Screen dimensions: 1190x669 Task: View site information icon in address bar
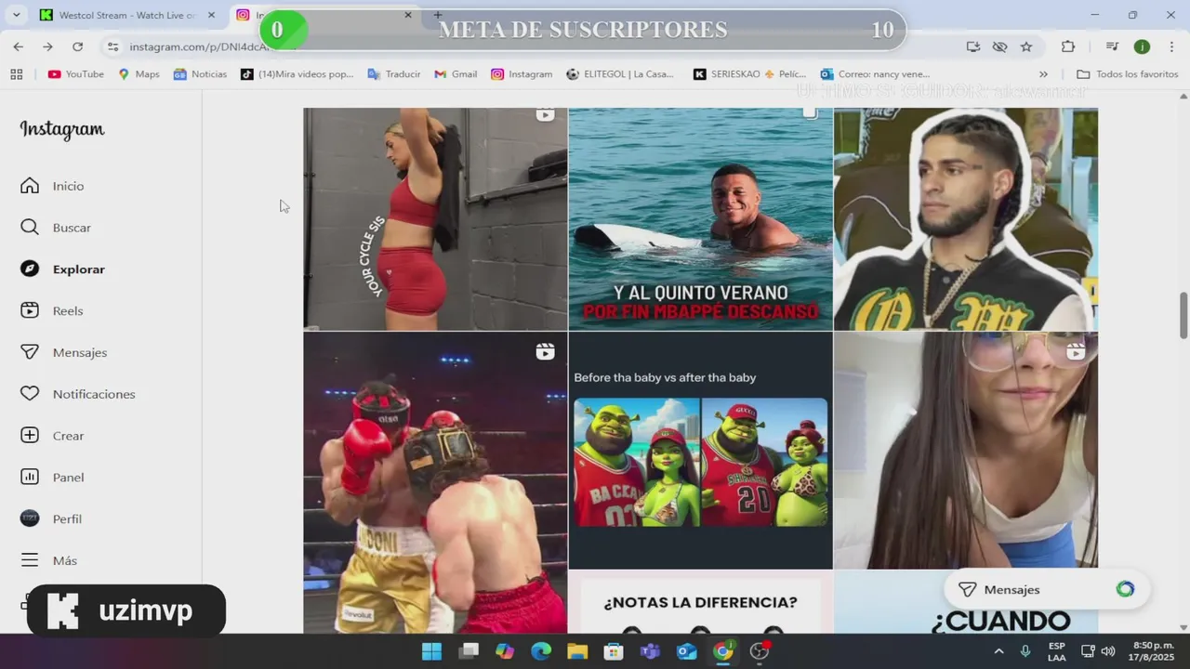pyautogui.click(x=112, y=46)
